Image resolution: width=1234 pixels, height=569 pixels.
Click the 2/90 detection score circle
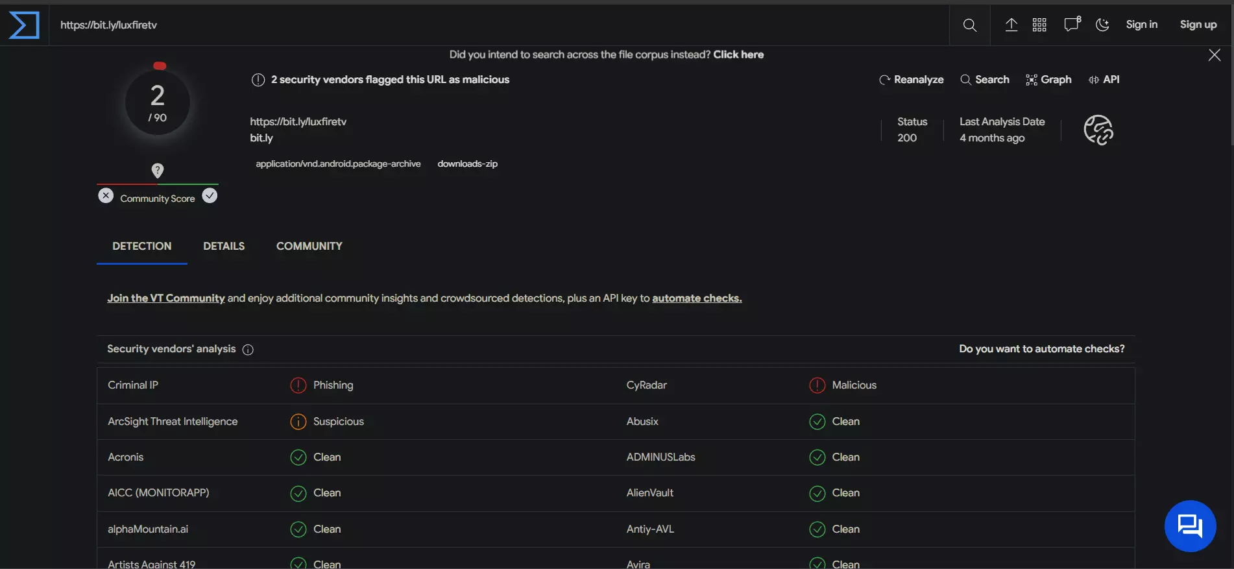(158, 103)
